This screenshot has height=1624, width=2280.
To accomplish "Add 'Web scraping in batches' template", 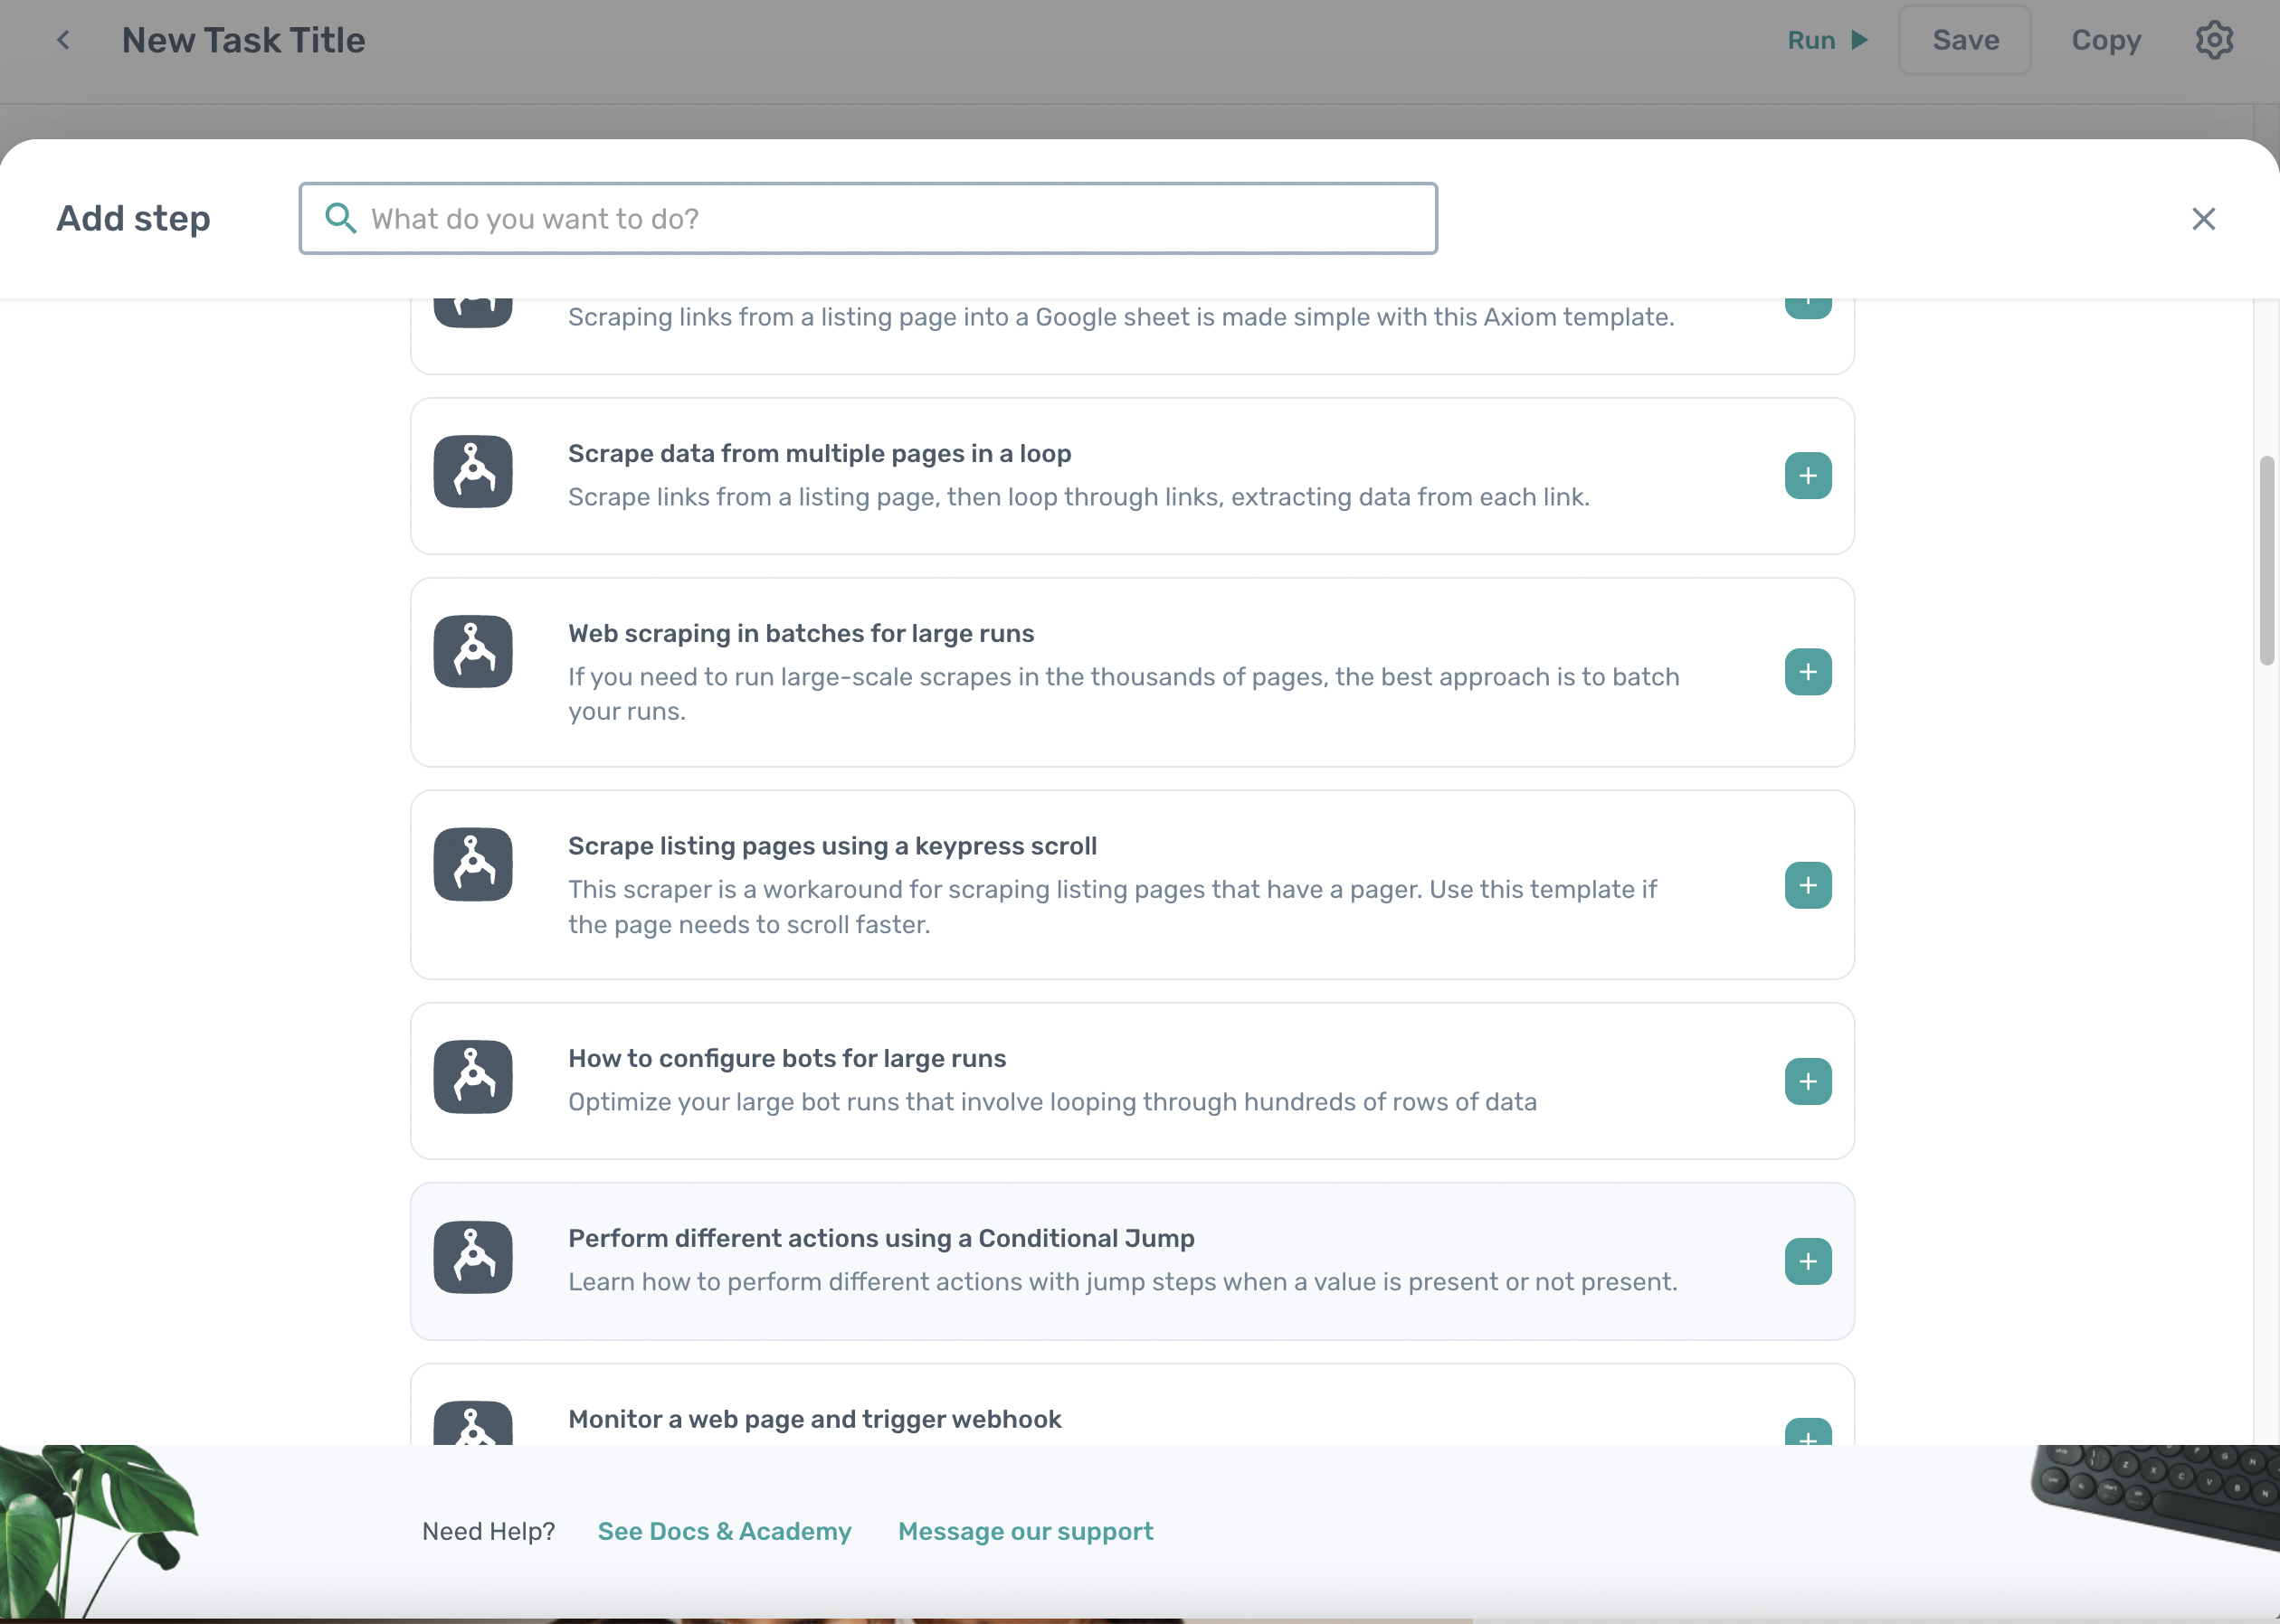I will coord(1807,672).
